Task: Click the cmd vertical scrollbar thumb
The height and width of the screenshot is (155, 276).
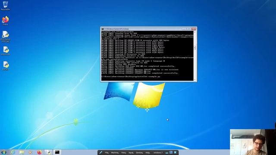Action: tap(194, 48)
